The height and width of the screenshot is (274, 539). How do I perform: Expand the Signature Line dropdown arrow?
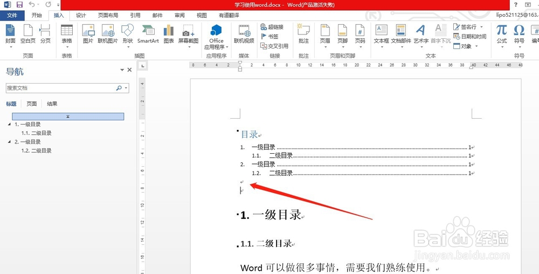[x=481, y=27]
